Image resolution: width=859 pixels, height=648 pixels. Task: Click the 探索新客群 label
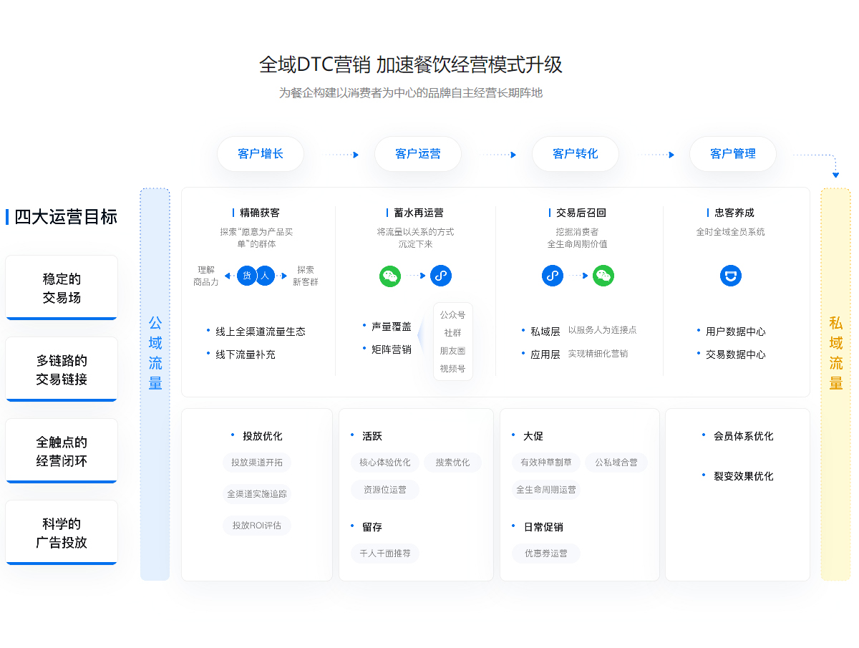(x=306, y=276)
